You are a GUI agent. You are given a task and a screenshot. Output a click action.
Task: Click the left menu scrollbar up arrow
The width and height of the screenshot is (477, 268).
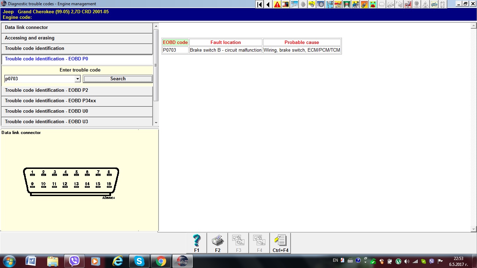pos(156,26)
